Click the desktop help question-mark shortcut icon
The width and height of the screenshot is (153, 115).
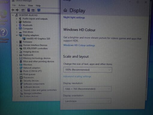pyautogui.click(x=4, y=32)
